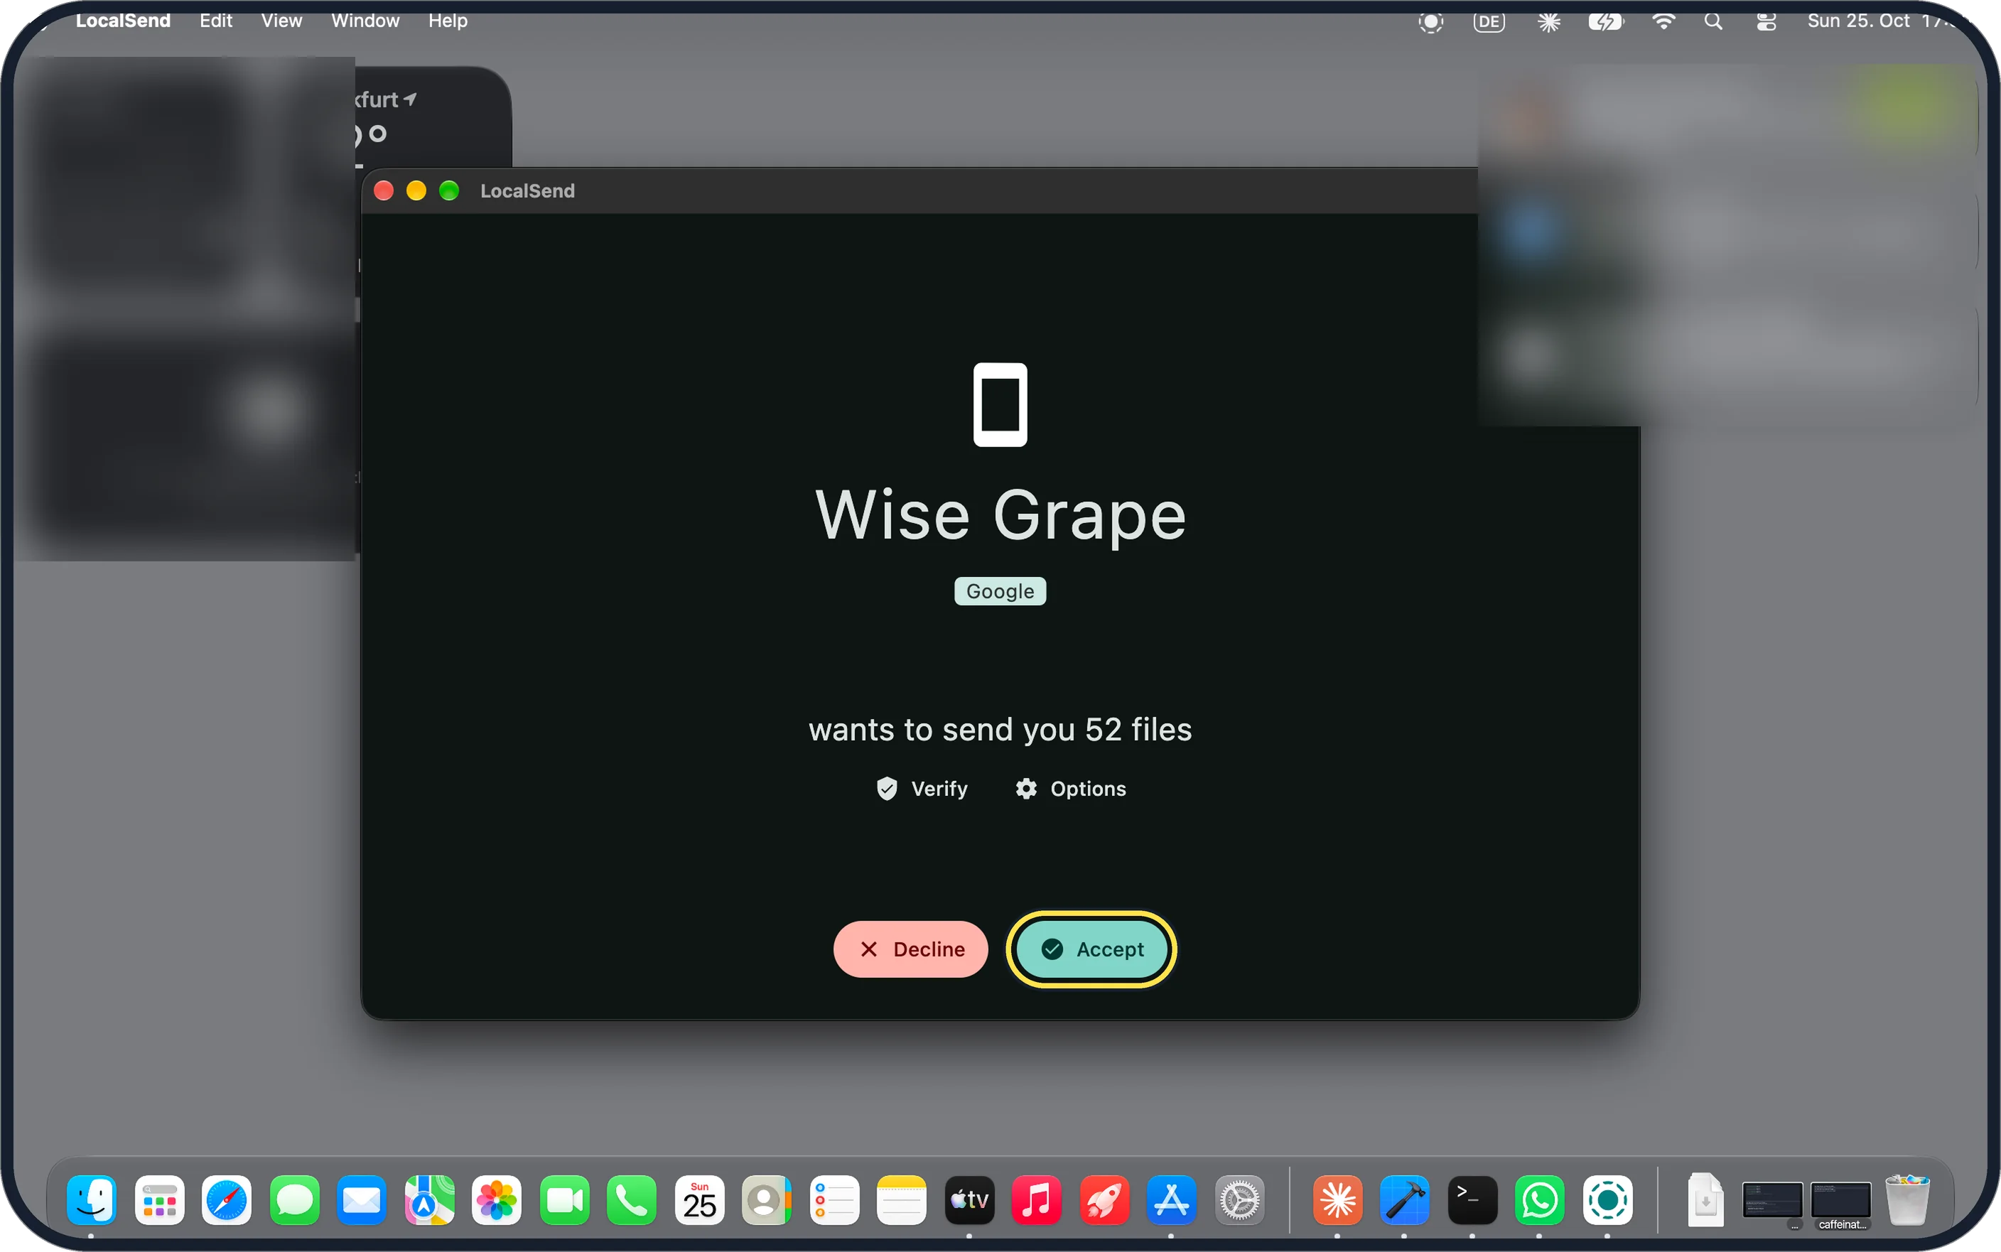This screenshot has height=1252, width=2001.
Task: Open Apple TV from the Dock
Action: pos(969,1200)
